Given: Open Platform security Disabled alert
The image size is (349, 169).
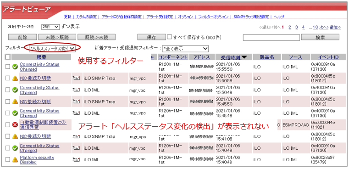Looking at the screenshot, I should [x=37, y=160].
